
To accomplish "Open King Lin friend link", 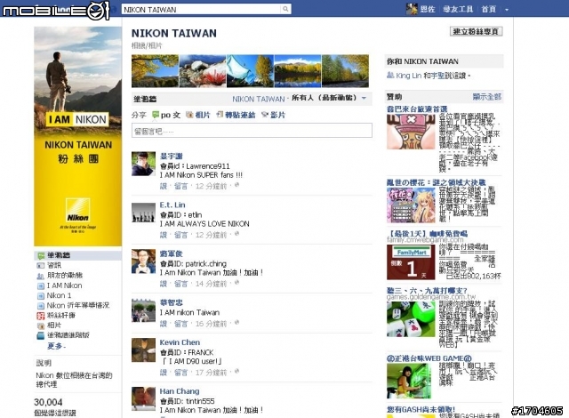I will [x=408, y=76].
